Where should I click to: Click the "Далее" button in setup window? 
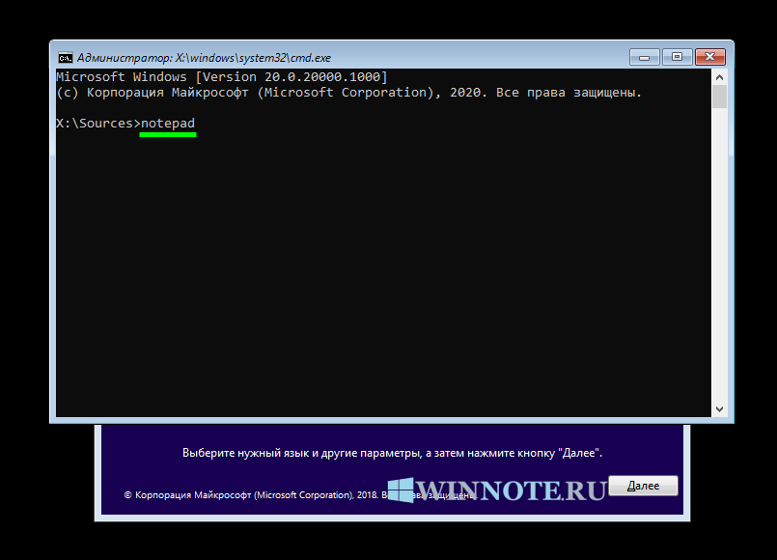click(x=643, y=486)
